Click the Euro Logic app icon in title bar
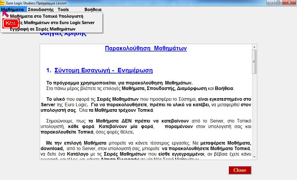 click(x=2, y=3)
